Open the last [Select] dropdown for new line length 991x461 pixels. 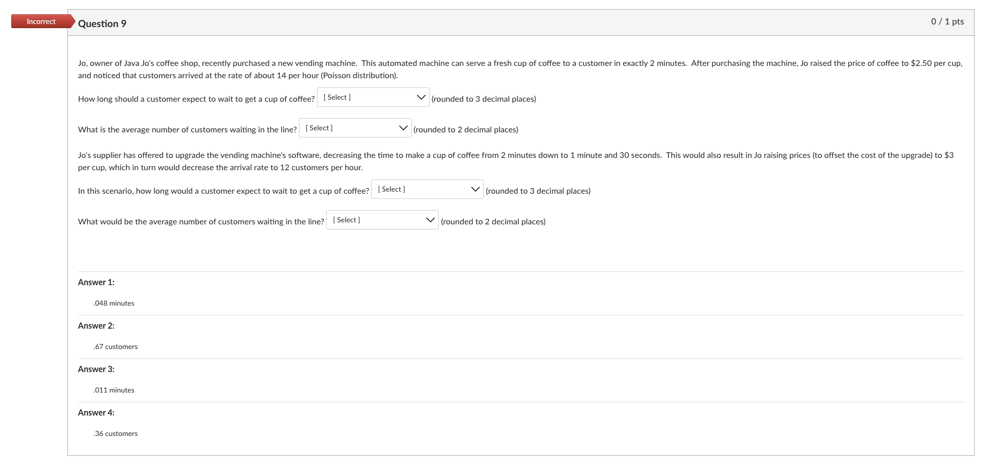(381, 219)
